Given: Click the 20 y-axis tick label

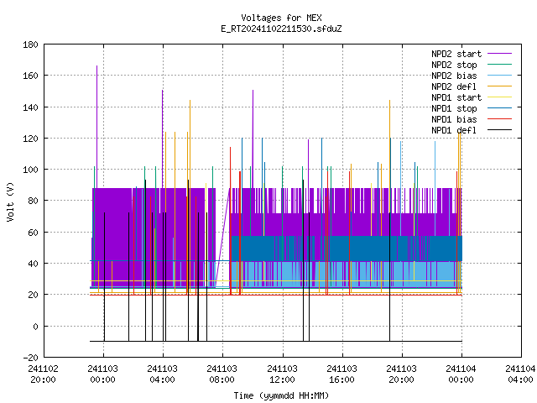Looking at the screenshot, I should [33, 295].
